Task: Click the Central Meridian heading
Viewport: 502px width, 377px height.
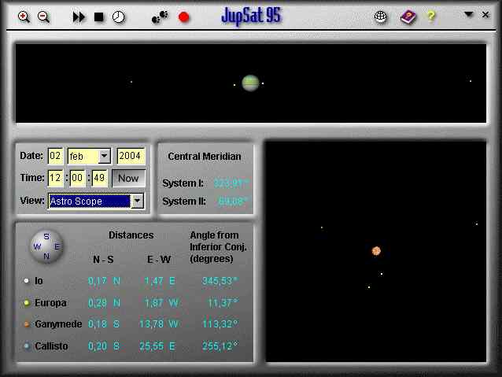Action: (205, 157)
